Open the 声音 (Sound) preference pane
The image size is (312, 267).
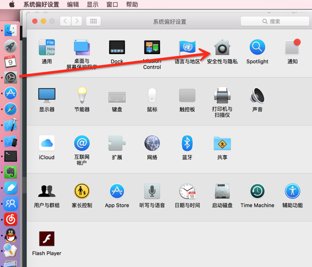point(257,95)
